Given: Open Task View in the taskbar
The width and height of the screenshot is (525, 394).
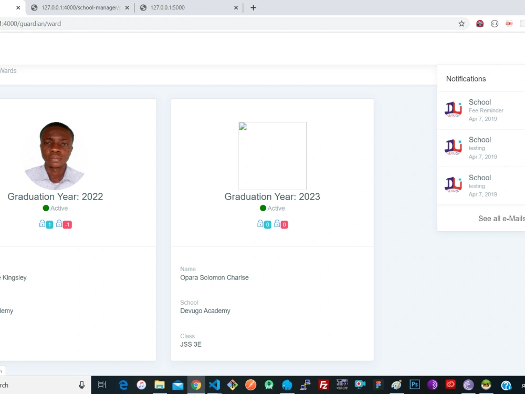Looking at the screenshot, I should [102, 385].
